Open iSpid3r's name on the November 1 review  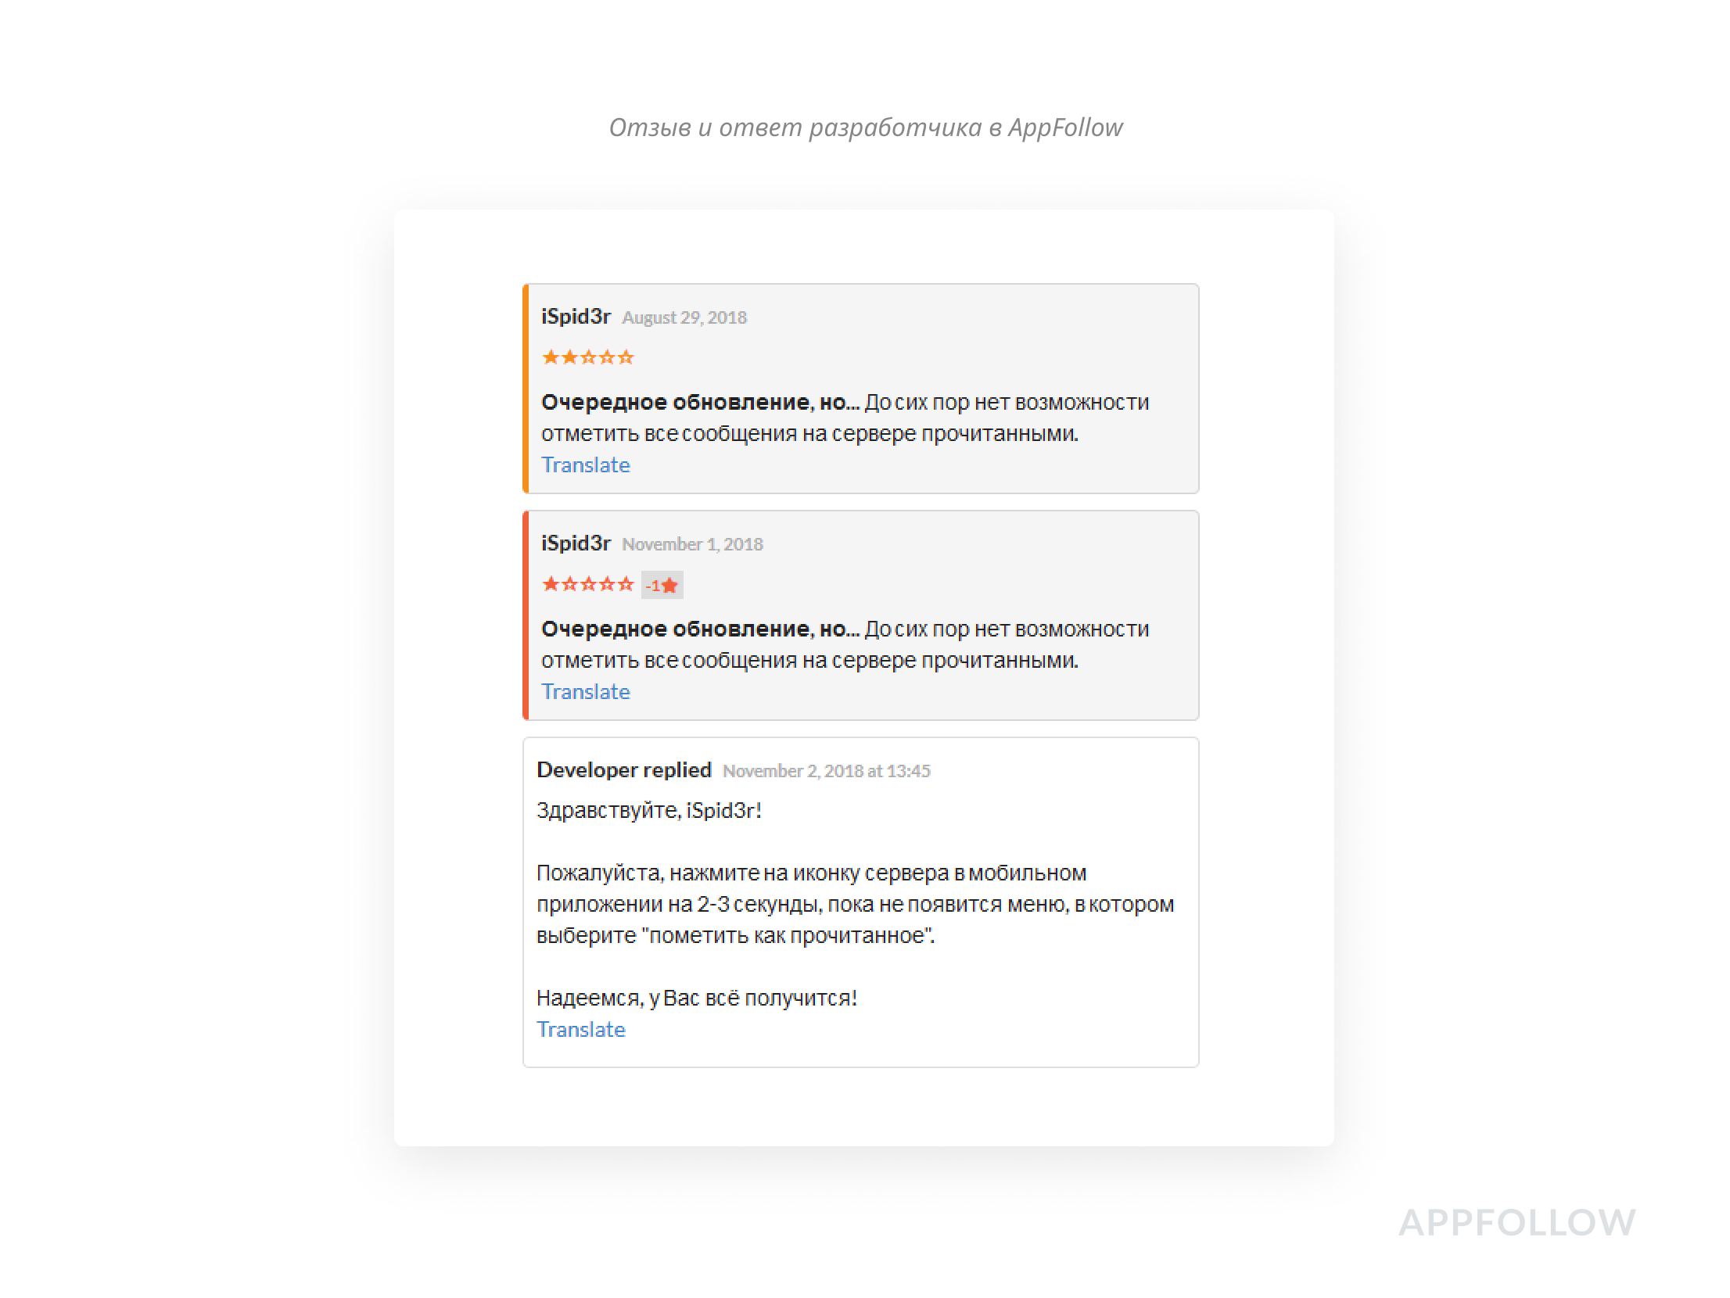(x=576, y=543)
